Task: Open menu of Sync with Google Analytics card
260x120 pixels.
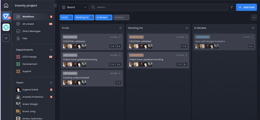Action: coord(252,37)
